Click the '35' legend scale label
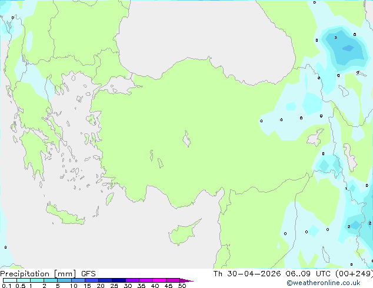This screenshot has height=288, width=373. (141, 286)
